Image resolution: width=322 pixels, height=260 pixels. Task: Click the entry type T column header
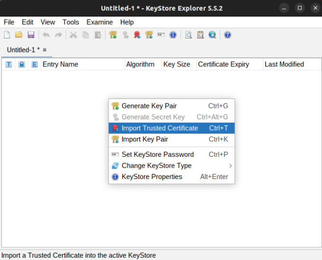[x=9, y=64]
